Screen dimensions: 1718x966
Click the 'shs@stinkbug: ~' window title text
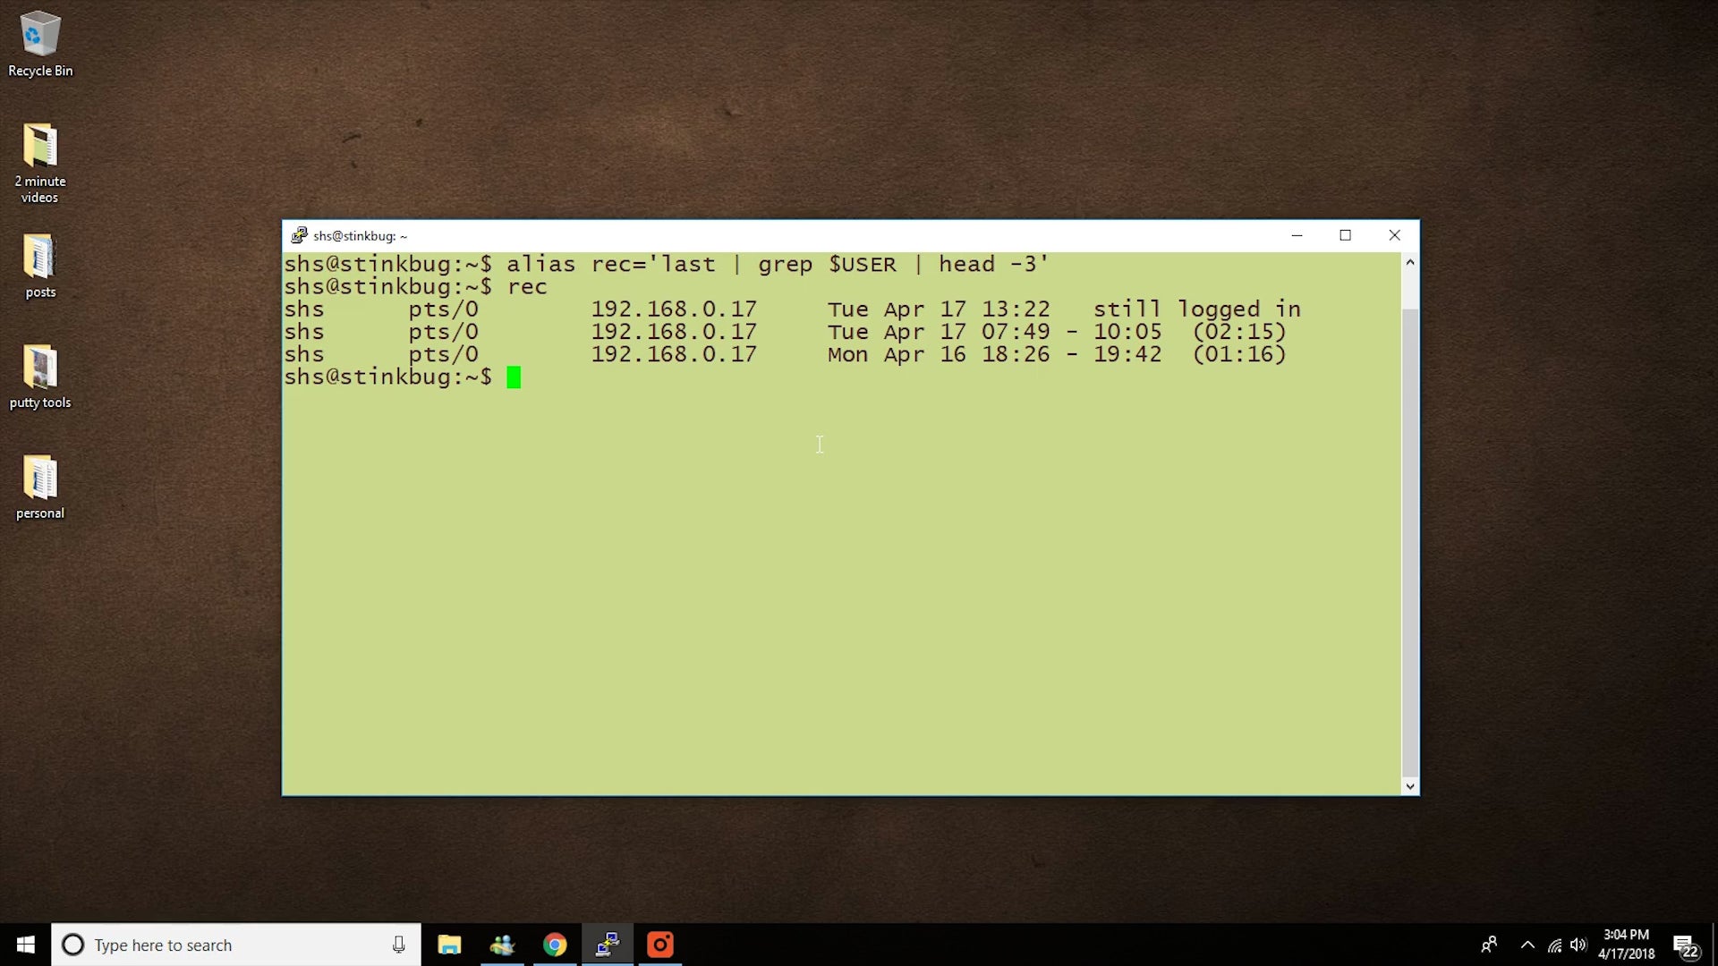360,236
